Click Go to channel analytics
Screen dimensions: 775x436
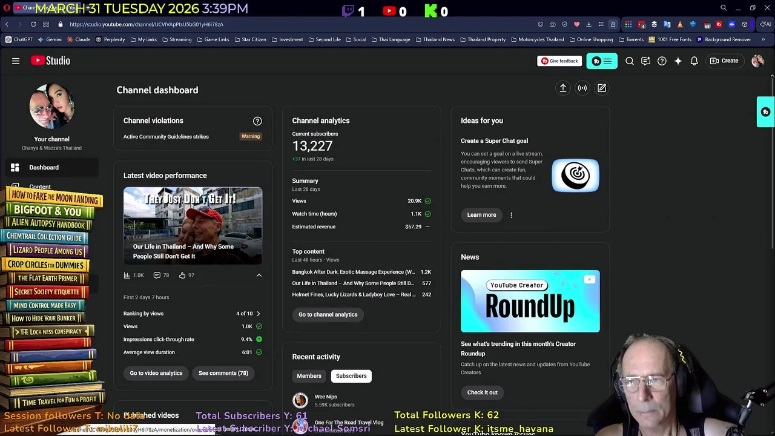(328, 314)
